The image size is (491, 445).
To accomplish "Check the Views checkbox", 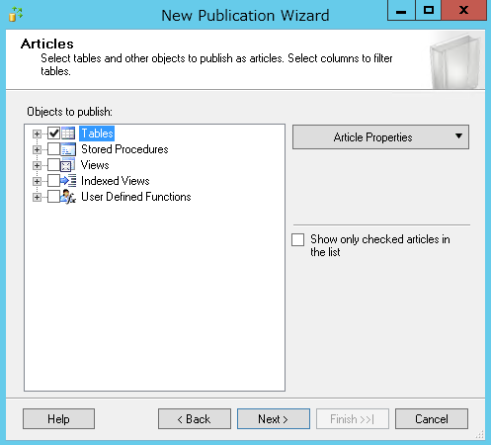I will (53, 165).
